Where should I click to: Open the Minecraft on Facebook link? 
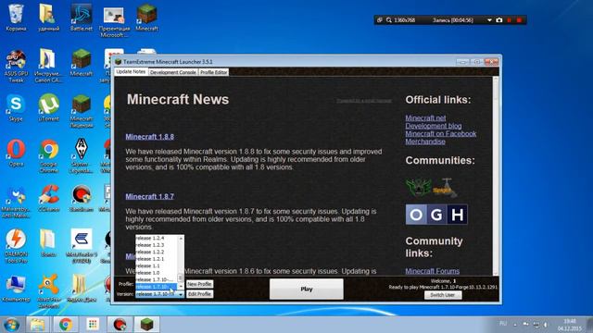point(441,133)
